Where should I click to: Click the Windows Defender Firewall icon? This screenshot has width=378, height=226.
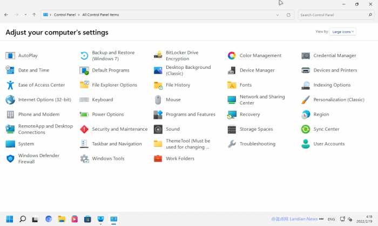10,159
